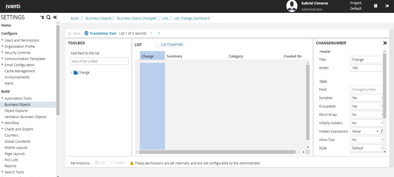This screenshot has width=394, height=177.
Task: Toggle the Edit permission checkbox
Action: pos(97,163)
